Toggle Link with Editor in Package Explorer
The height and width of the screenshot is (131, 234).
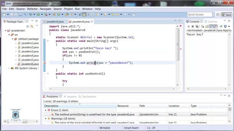click(x=32, y=27)
